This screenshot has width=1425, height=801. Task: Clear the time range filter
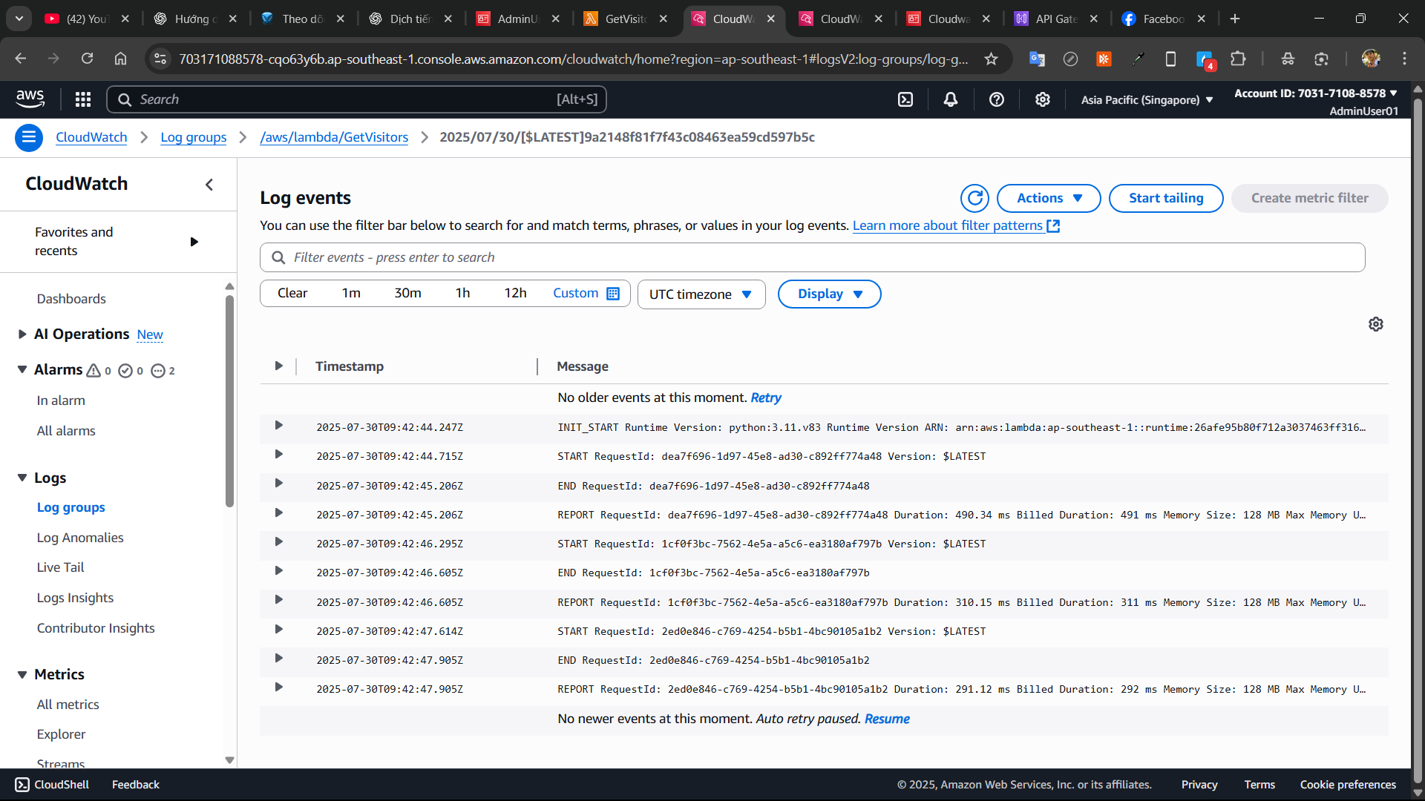292,293
